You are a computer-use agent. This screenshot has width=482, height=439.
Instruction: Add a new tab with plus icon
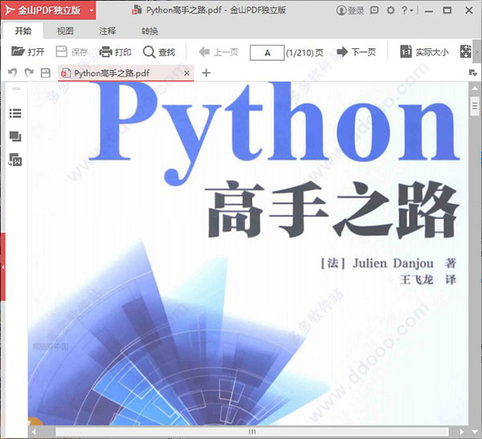(206, 73)
